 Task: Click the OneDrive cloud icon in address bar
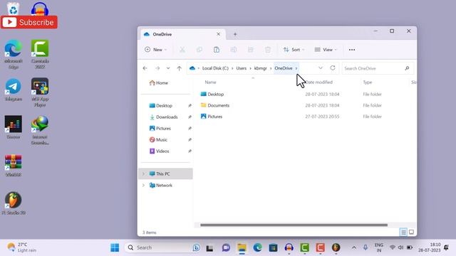coord(192,68)
